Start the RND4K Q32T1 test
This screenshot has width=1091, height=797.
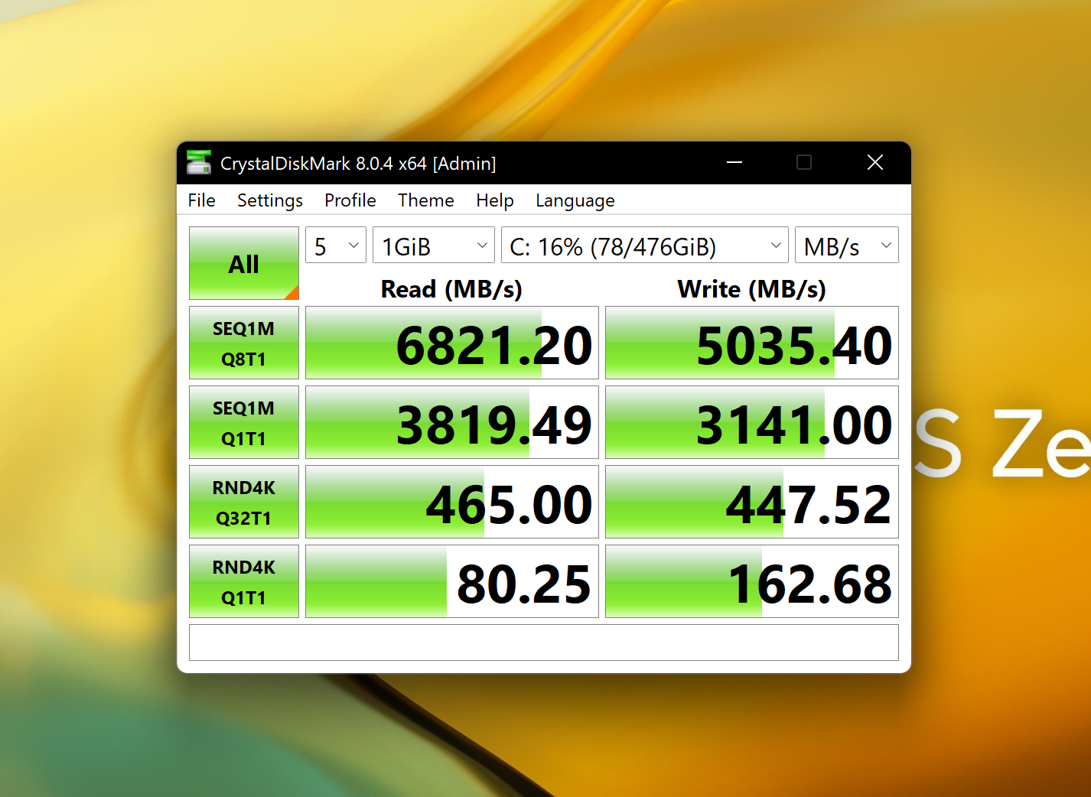(x=244, y=502)
